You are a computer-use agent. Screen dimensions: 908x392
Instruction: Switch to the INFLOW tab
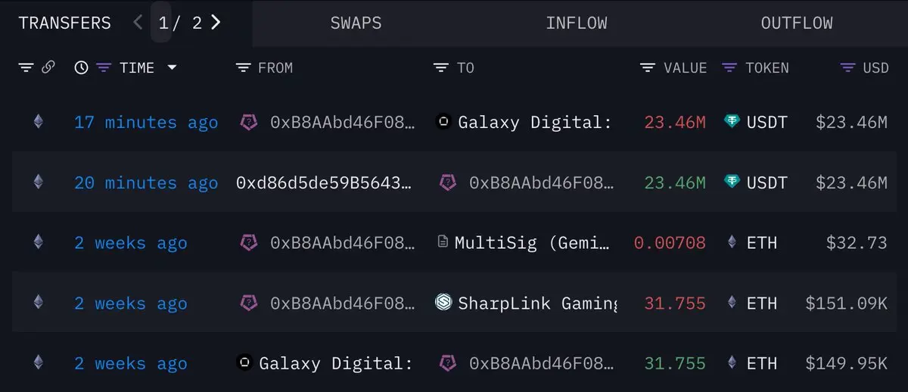[x=577, y=23]
